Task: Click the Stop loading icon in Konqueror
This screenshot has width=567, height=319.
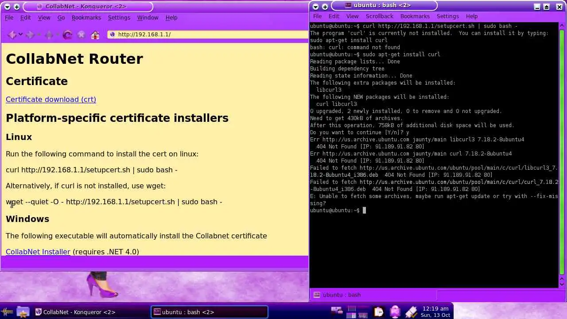Action: pyautogui.click(x=81, y=35)
